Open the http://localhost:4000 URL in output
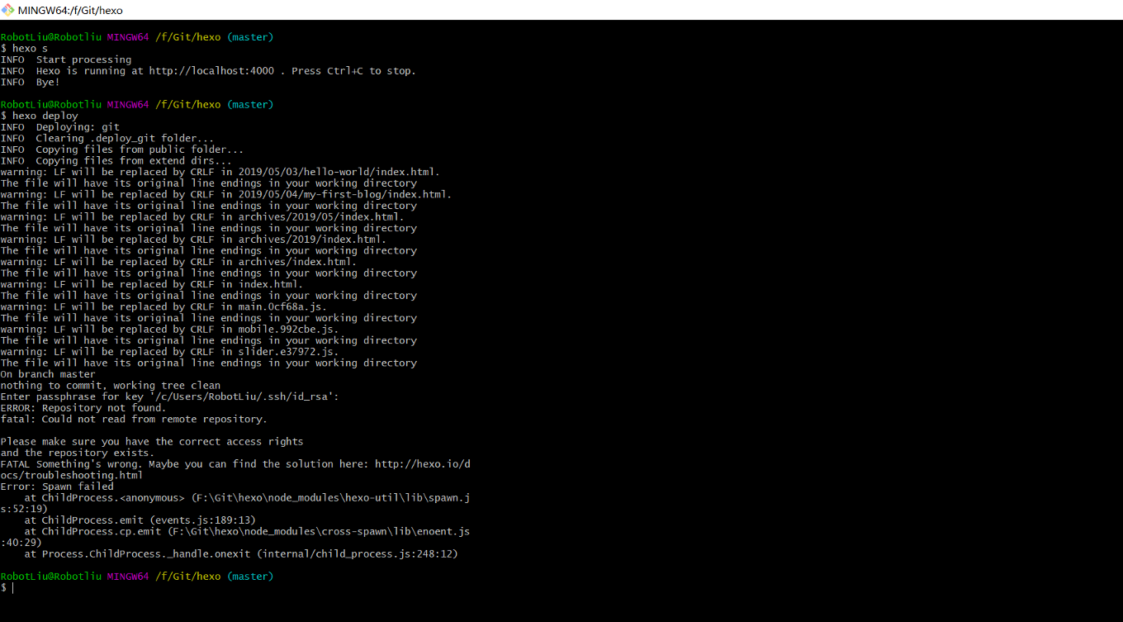Screen dimensions: 1123x622 tap(211, 71)
